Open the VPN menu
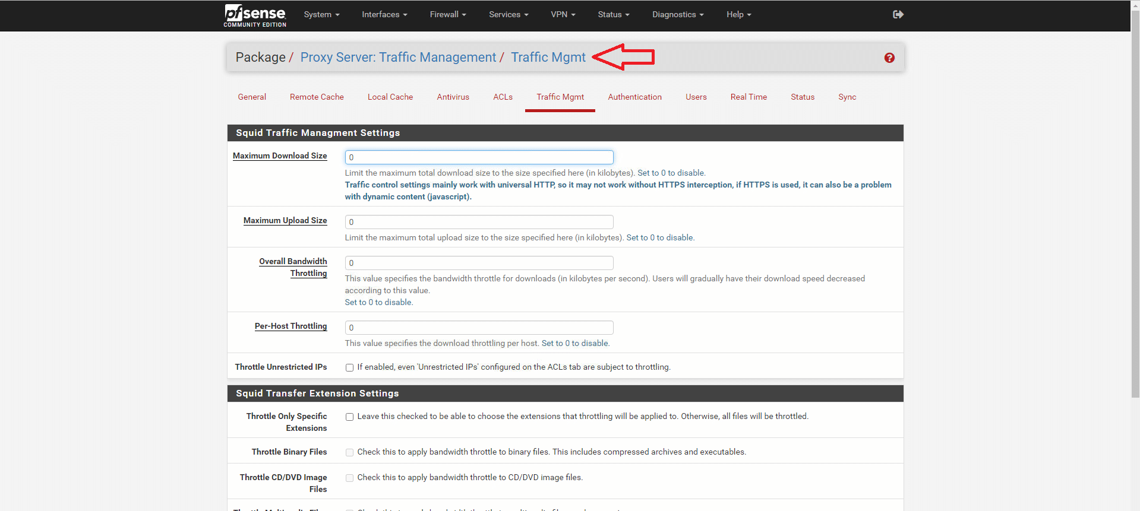 563,14
